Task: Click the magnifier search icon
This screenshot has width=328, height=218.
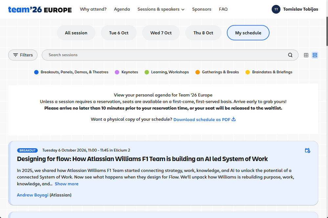Action: pyautogui.click(x=290, y=55)
